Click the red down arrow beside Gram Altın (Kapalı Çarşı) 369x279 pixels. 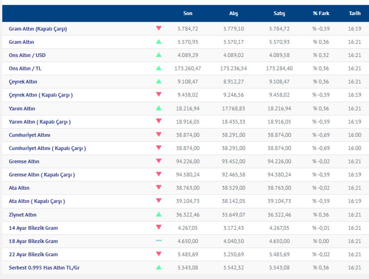[159, 28]
